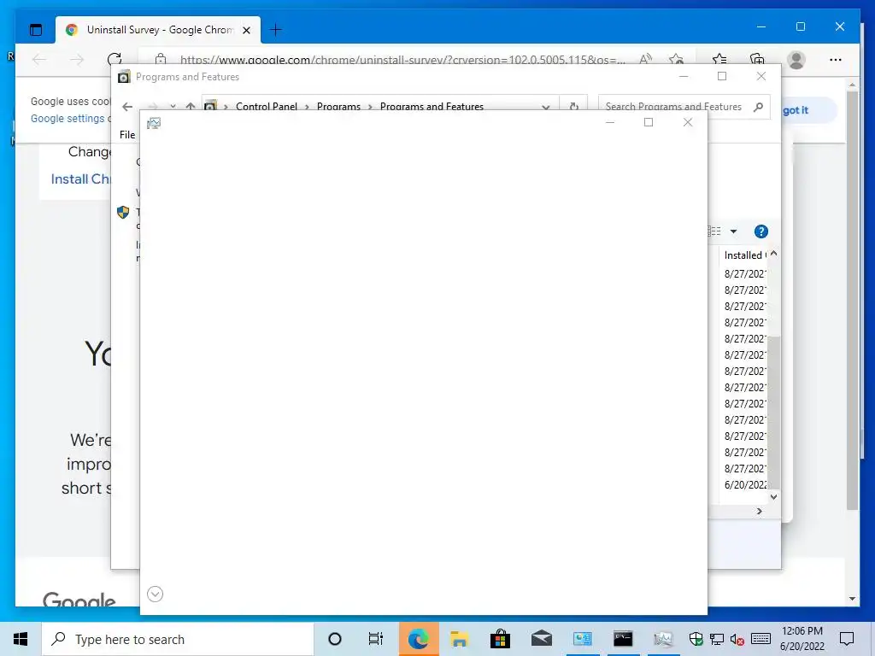Switch to Control Panel taskbar icon
Viewport: 875px width, 656px height.
[x=582, y=639]
